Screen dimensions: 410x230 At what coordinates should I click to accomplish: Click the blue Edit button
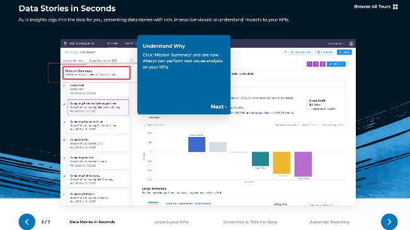[x=333, y=64]
